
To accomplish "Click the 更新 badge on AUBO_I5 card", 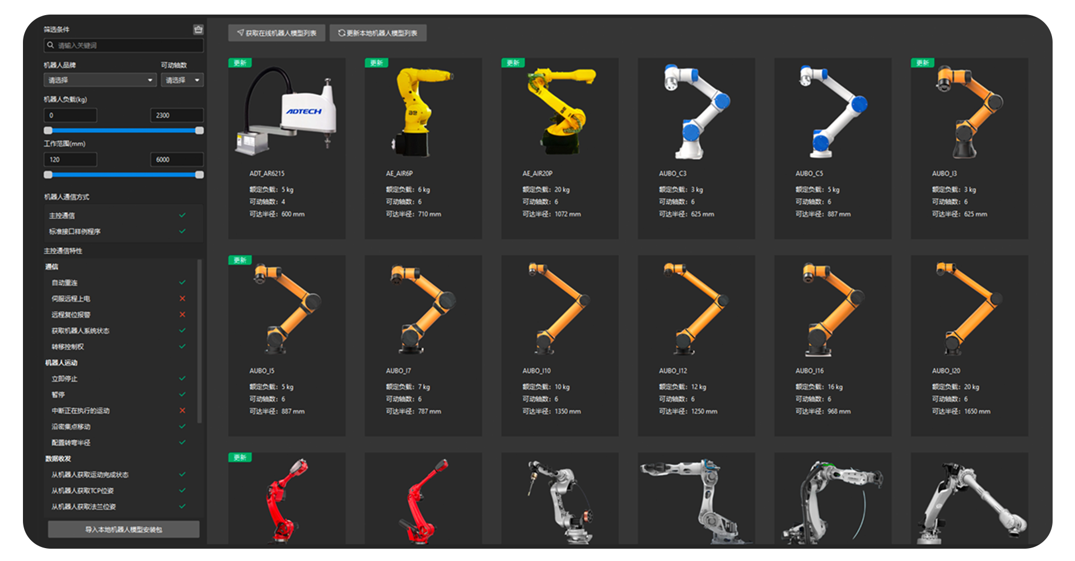I will 240,260.
